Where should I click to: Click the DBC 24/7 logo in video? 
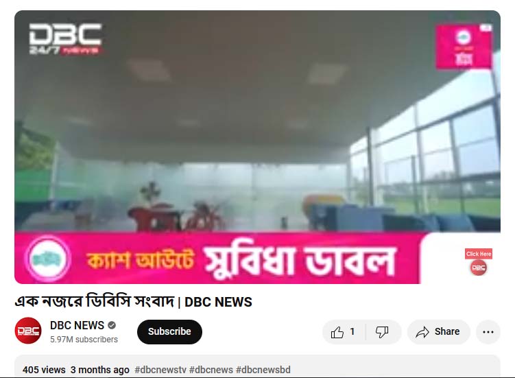[66, 39]
